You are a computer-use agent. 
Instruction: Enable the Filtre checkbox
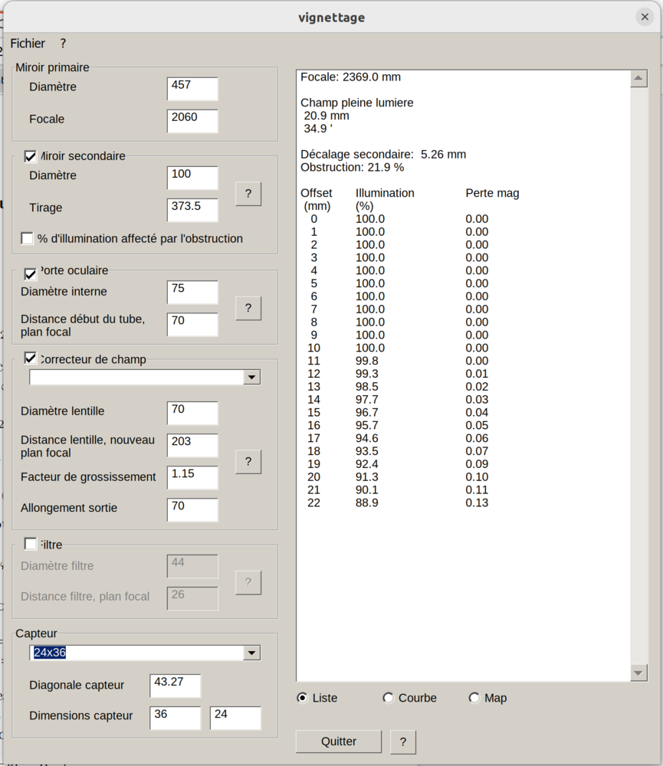(x=30, y=544)
